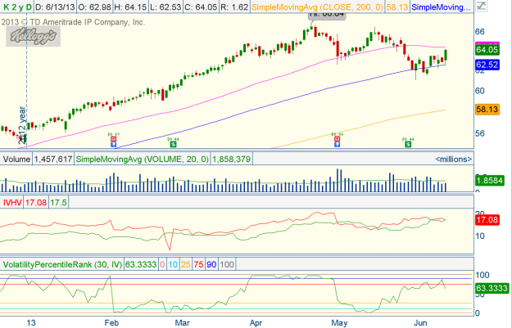This screenshot has width=512, height=328.
Task: Click the green dividend icon in late May
Action: tap(408, 142)
